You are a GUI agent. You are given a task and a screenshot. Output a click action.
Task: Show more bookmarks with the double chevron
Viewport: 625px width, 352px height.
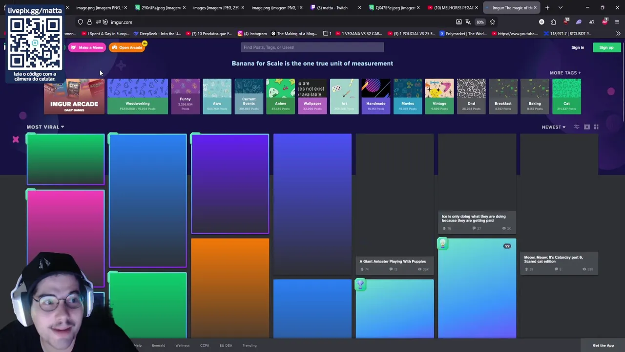618,34
